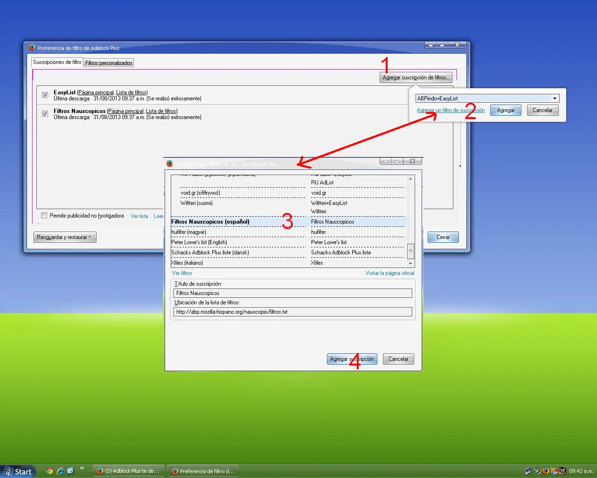Click Cerrar button in preferences window
This screenshot has width=597, height=478.
tap(443, 237)
